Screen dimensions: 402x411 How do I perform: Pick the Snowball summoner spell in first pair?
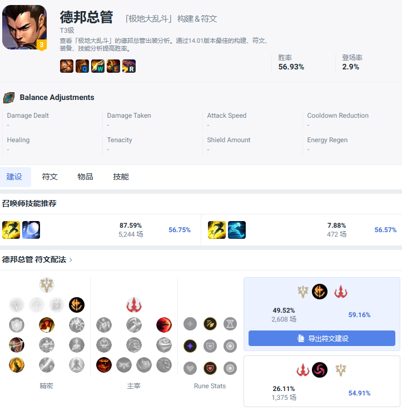pos(31,230)
